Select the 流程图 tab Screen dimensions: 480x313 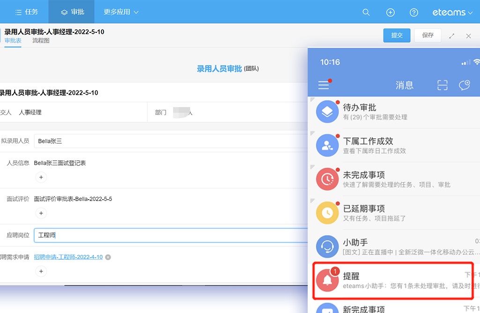(41, 40)
